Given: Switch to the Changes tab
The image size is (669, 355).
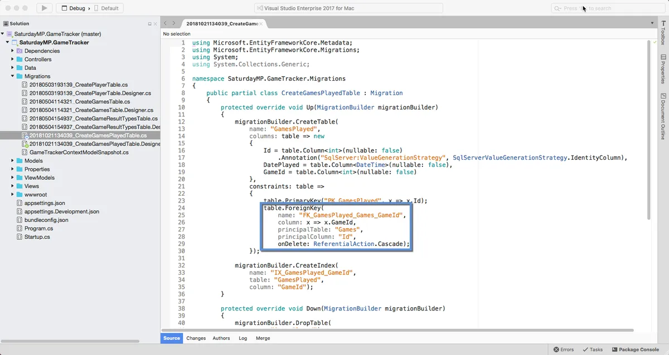Looking at the screenshot, I should (x=196, y=338).
